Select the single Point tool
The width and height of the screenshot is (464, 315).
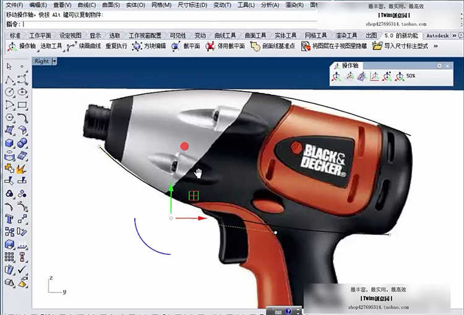tap(22, 66)
